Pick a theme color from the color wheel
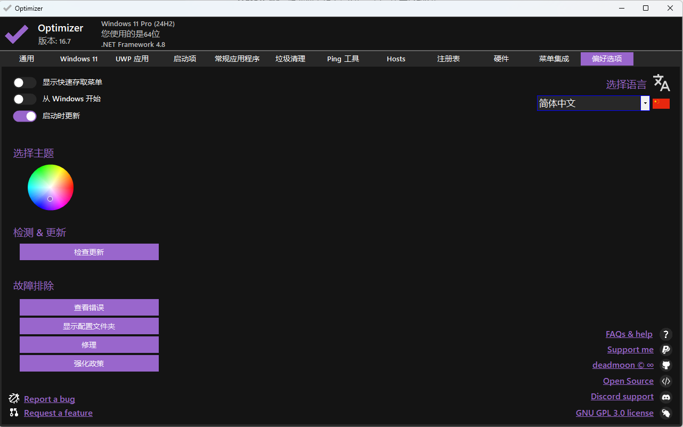 [x=50, y=187]
